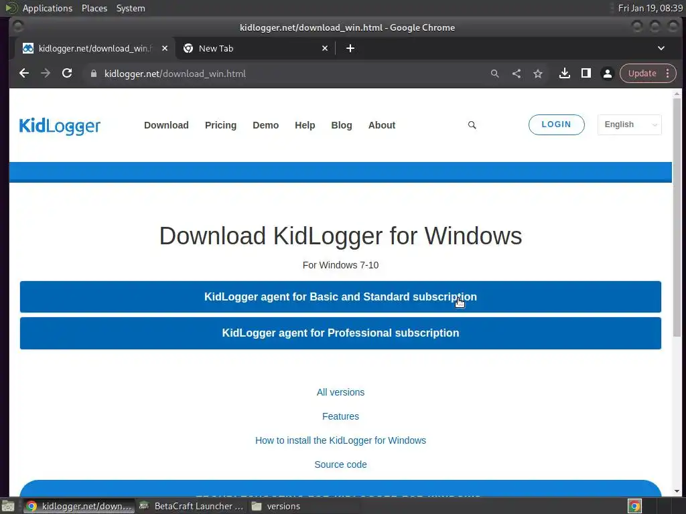Open the All versions link
The width and height of the screenshot is (686, 514).
point(340,392)
